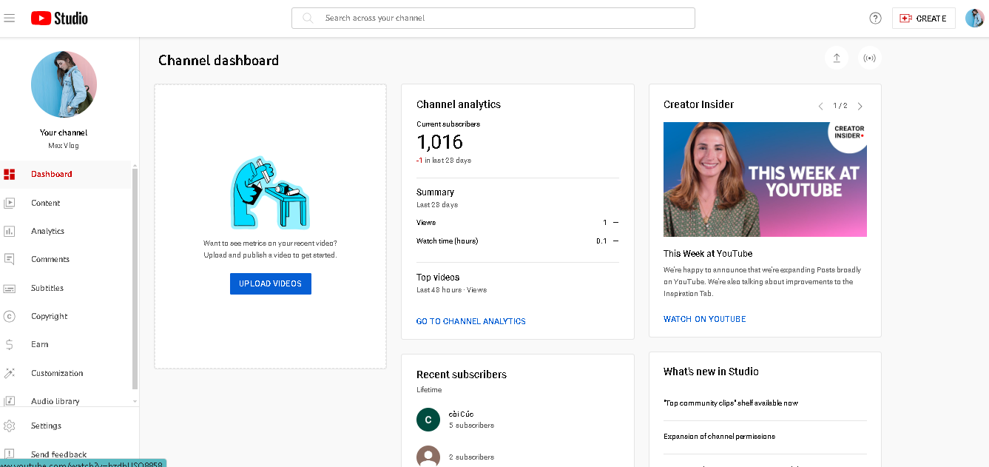
Task: Click the Go live broadcast icon
Action: click(x=870, y=58)
